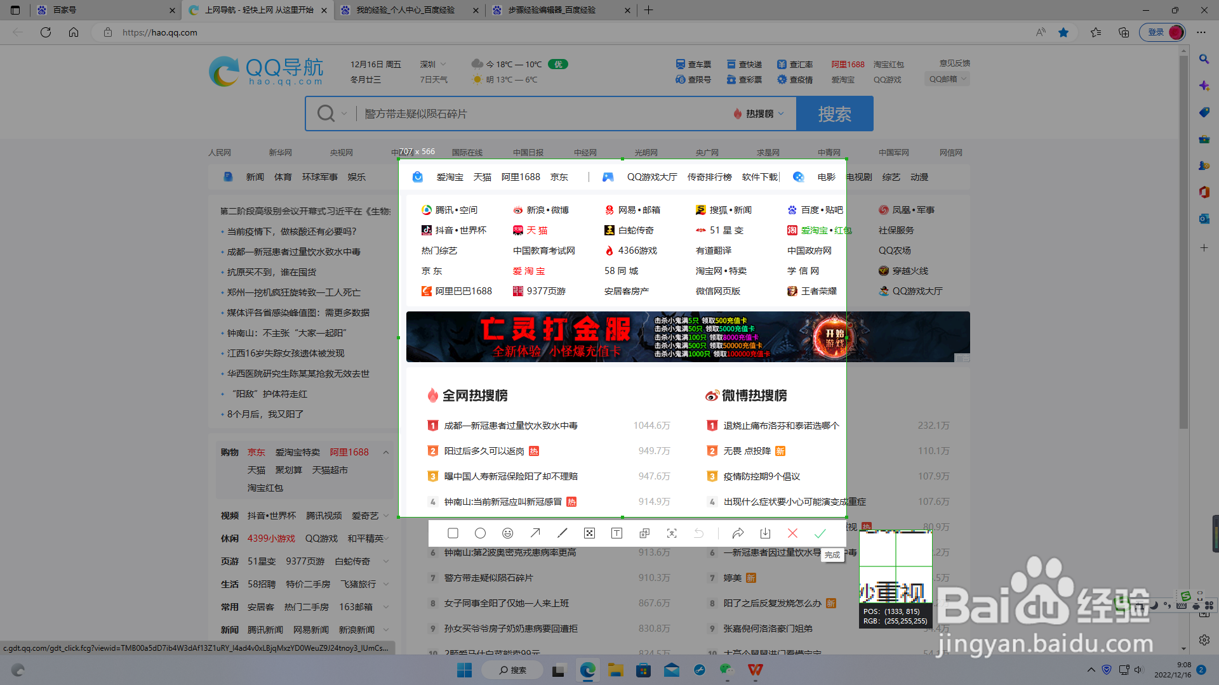Click the text recognition scan icon
The image size is (1219, 685).
click(672, 533)
